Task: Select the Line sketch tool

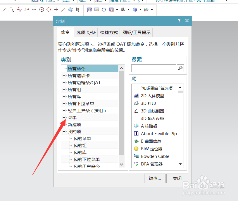Action: pos(4,10)
